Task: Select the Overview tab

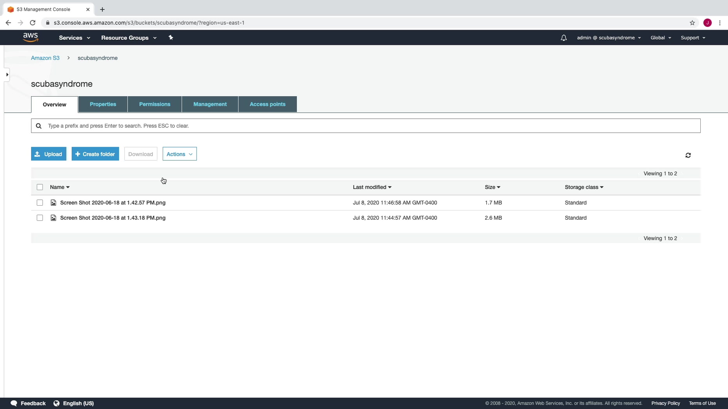Action: coord(55,104)
